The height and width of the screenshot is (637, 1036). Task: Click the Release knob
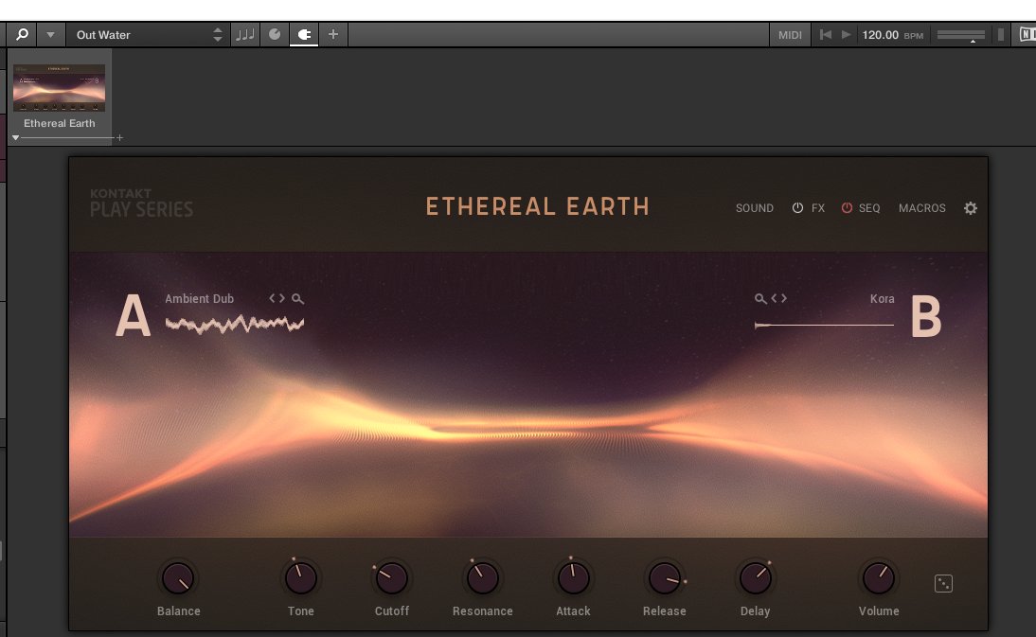(x=664, y=578)
